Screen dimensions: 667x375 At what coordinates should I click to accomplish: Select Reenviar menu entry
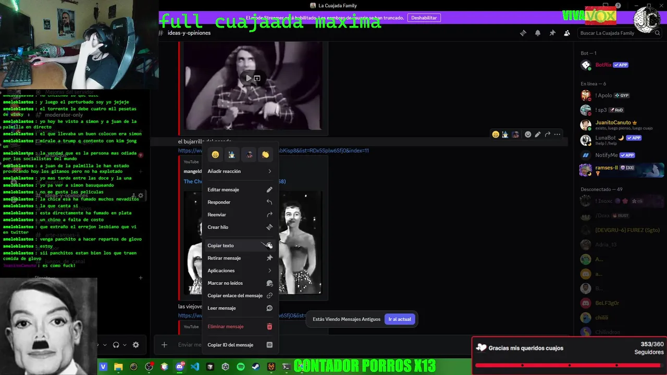(x=240, y=215)
